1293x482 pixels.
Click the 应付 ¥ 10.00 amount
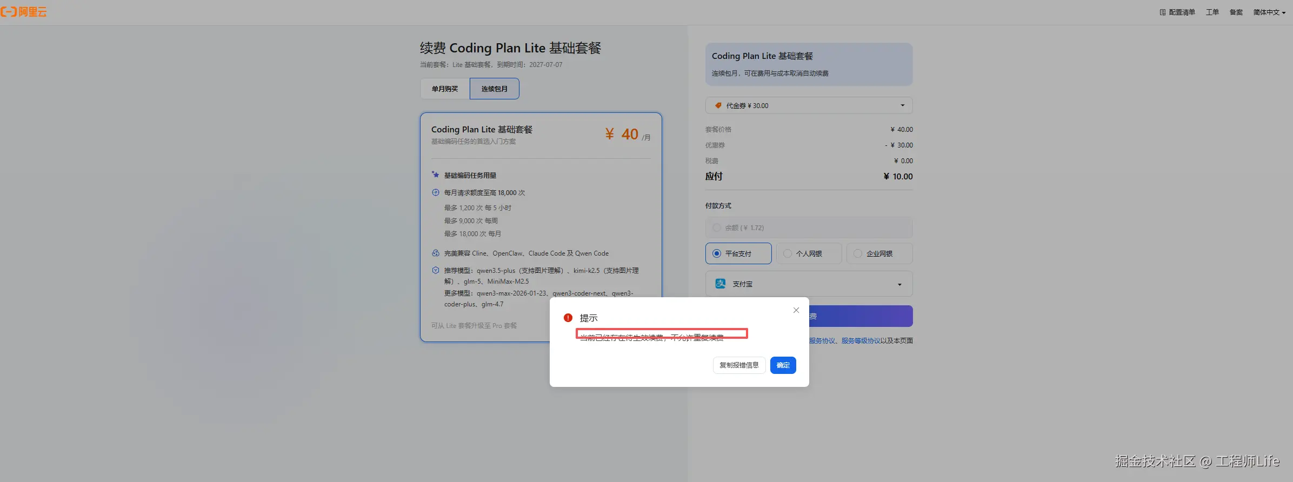point(898,177)
